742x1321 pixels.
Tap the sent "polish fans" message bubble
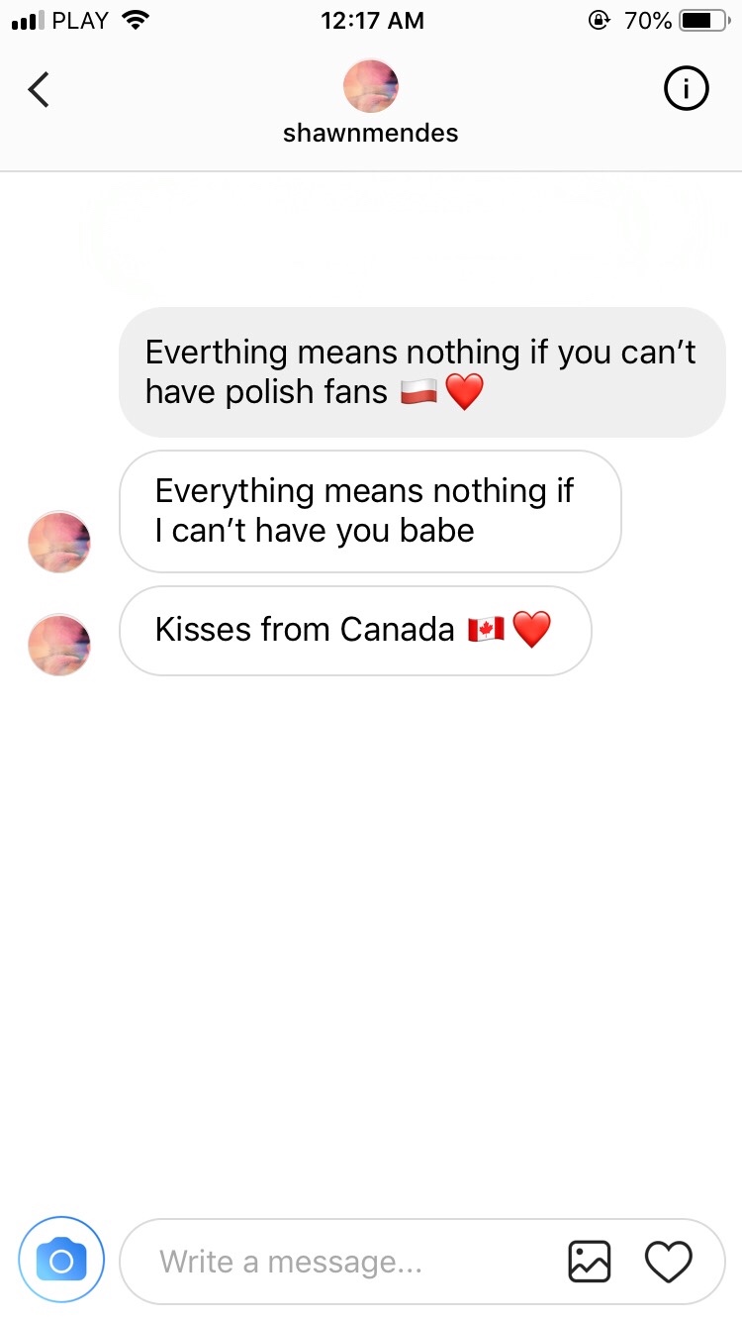(x=422, y=372)
